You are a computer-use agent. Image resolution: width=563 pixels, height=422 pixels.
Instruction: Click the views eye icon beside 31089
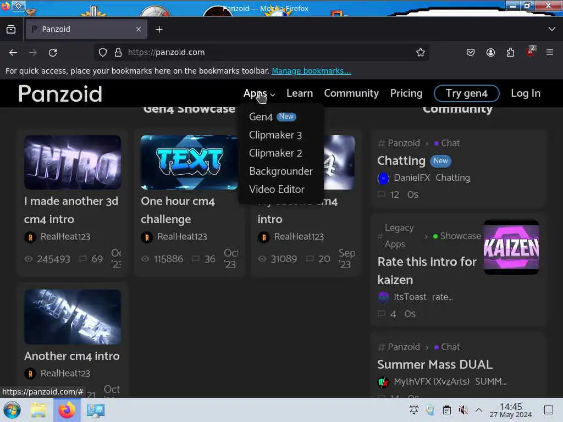(262, 259)
